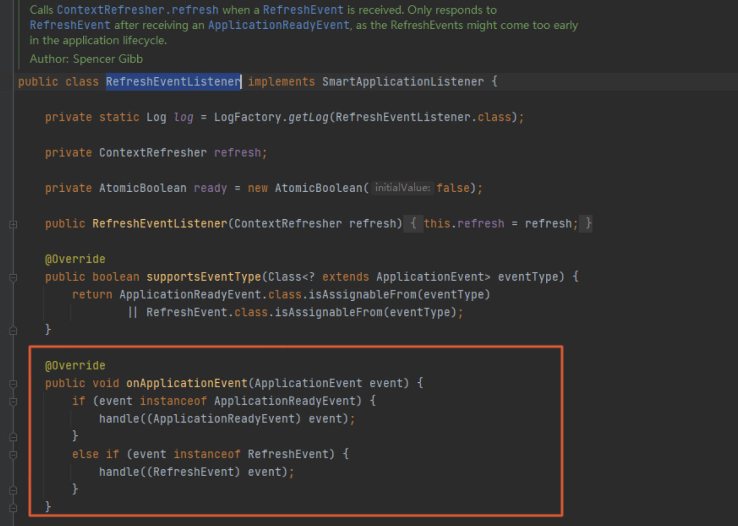The width and height of the screenshot is (738, 526).
Task: Click SmartApplicationListener in the class declaration
Action: pos(403,82)
